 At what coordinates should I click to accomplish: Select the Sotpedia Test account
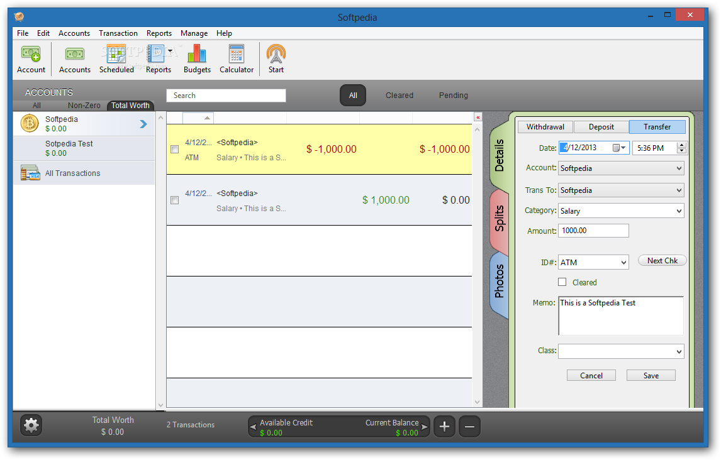point(84,148)
